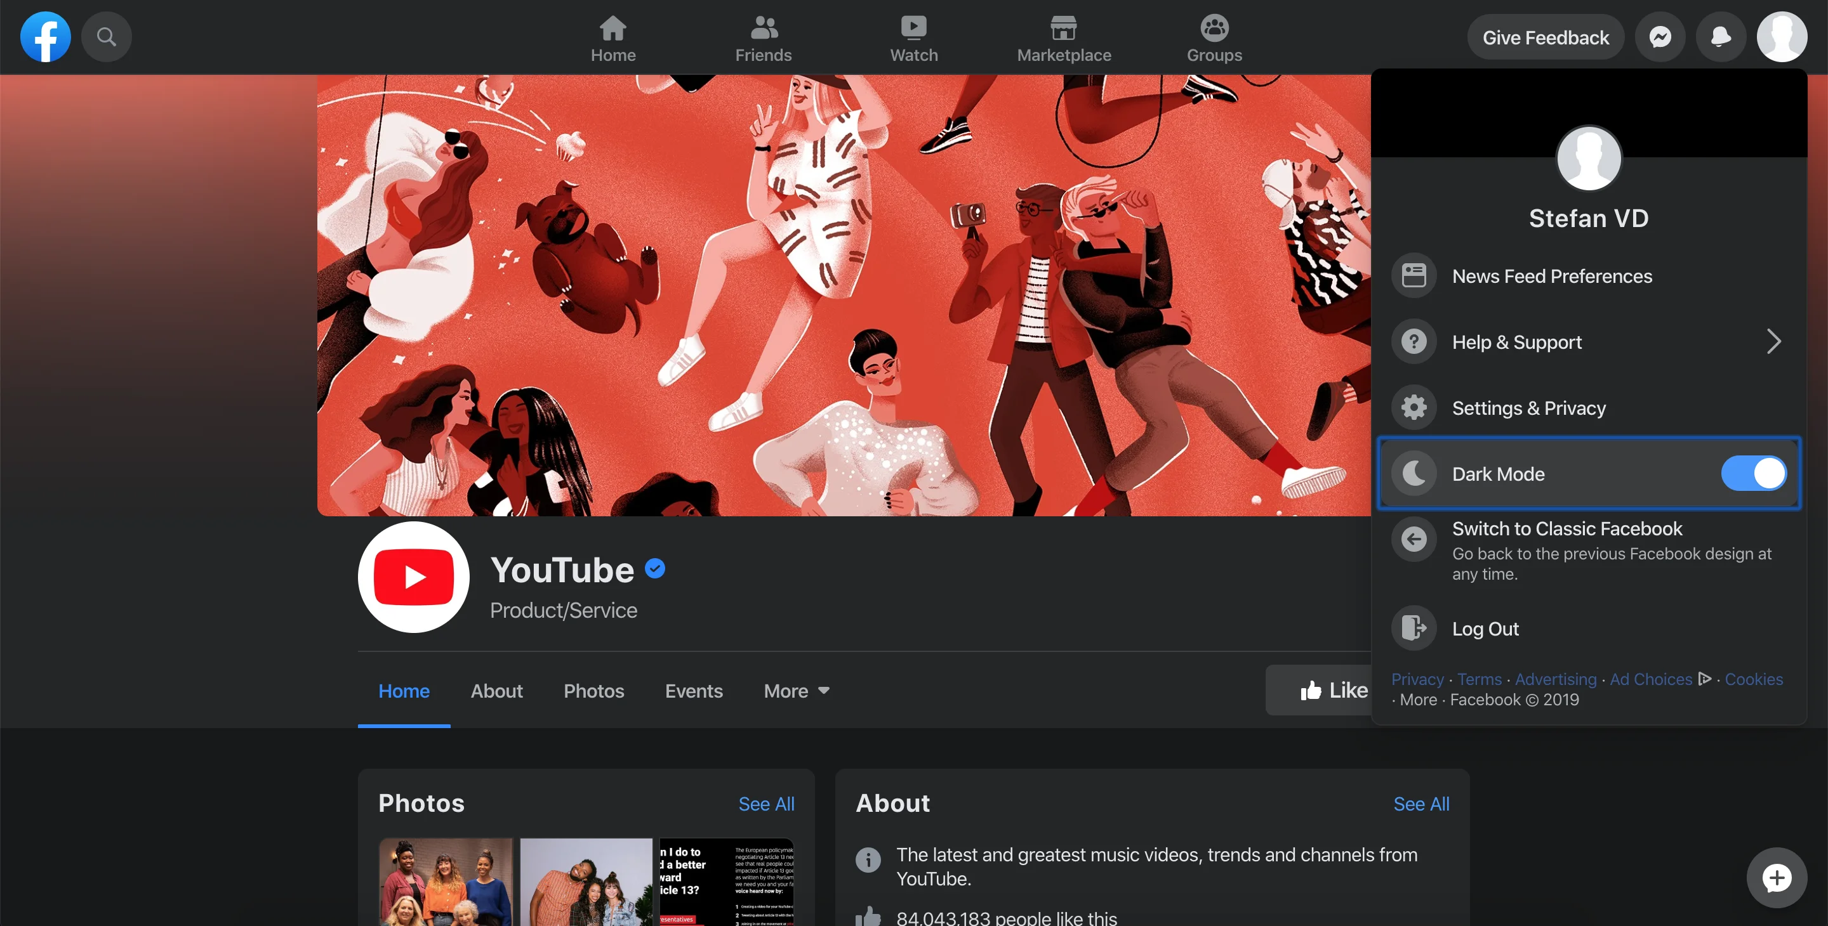
Task: Click the YouTube page title
Action: [562, 570]
